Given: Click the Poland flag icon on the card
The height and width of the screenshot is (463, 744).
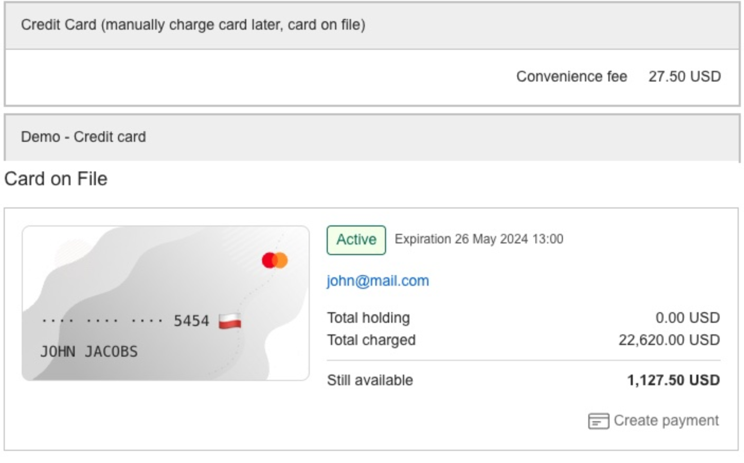Looking at the screenshot, I should (x=230, y=321).
